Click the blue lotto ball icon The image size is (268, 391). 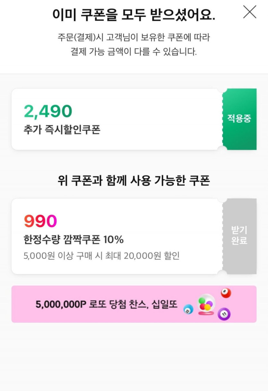pos(188,310)
